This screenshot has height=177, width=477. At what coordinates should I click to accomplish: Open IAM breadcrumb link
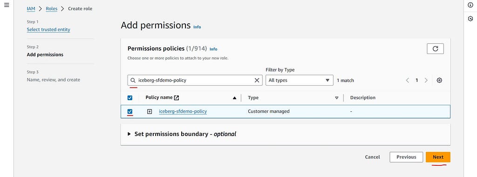pos(31,8)
